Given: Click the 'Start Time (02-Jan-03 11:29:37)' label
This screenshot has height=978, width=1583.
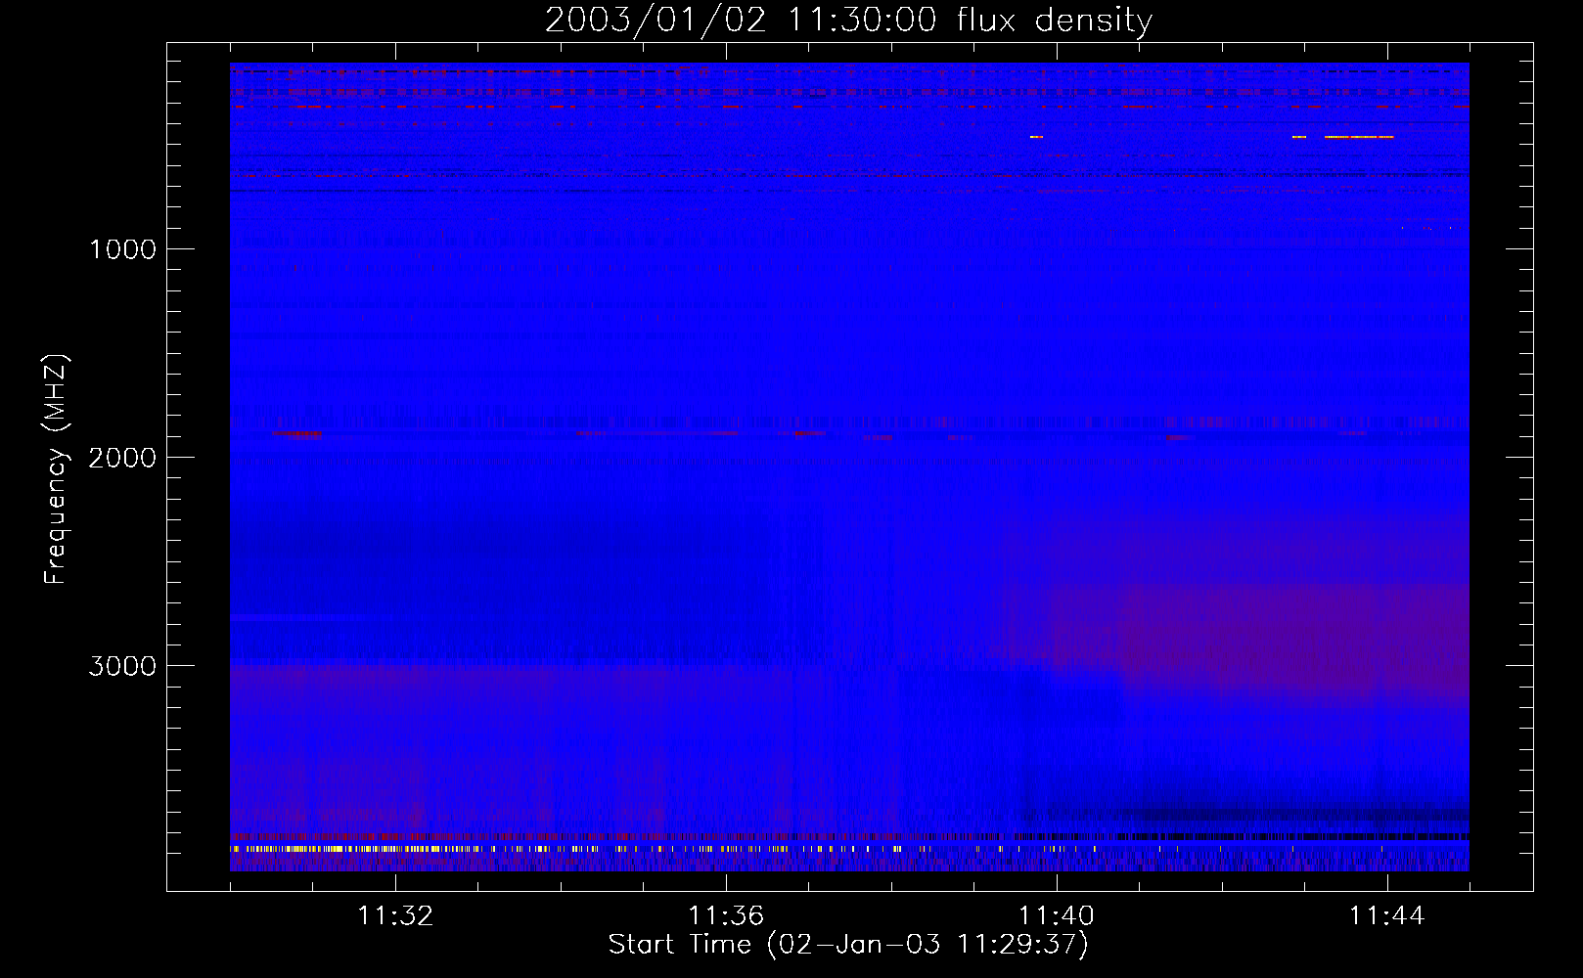Looking at the screenshot, I should [848, 945].
